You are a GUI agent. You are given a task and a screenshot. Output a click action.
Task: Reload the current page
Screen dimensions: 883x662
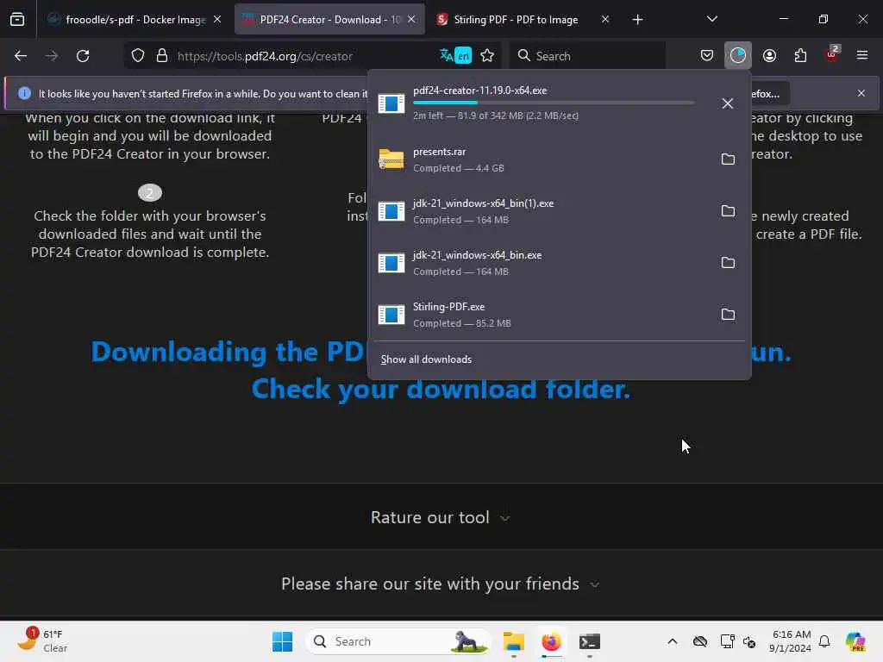pos(83,56)
